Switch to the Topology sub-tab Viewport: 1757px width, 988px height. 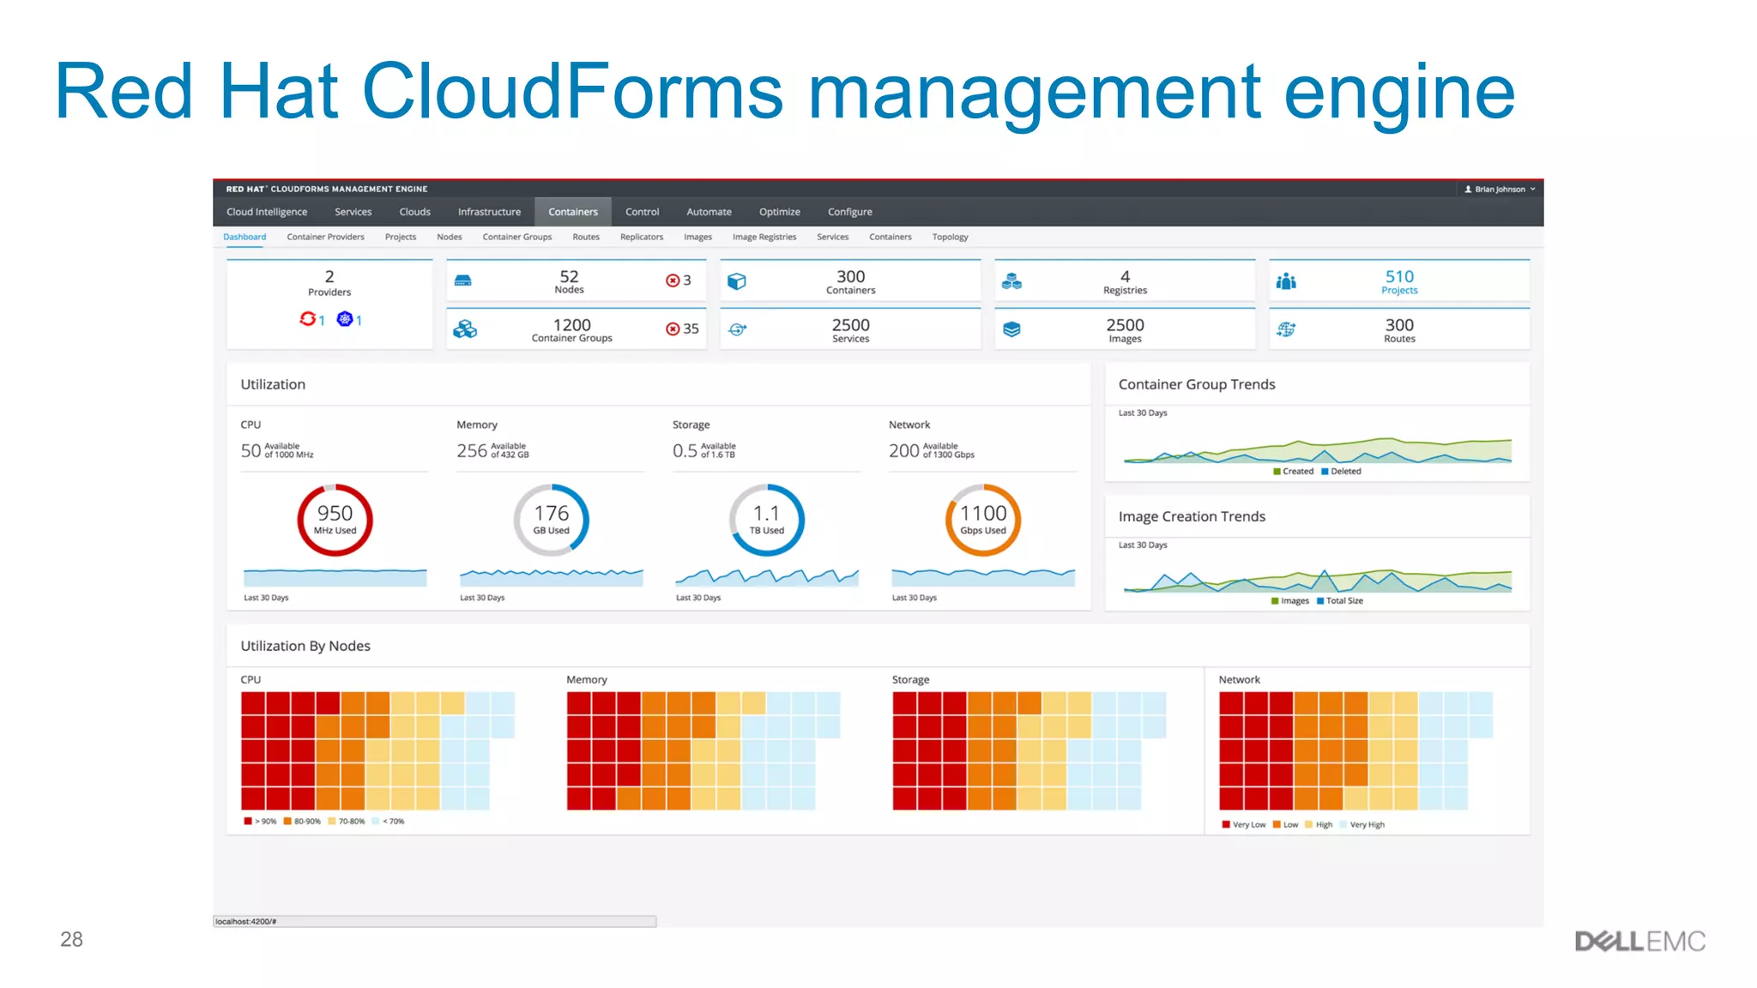click(x=950, y=238)
